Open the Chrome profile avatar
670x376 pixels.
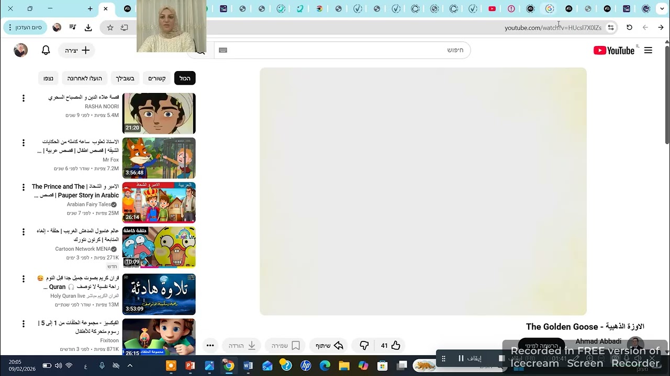(x=57, y=27)
